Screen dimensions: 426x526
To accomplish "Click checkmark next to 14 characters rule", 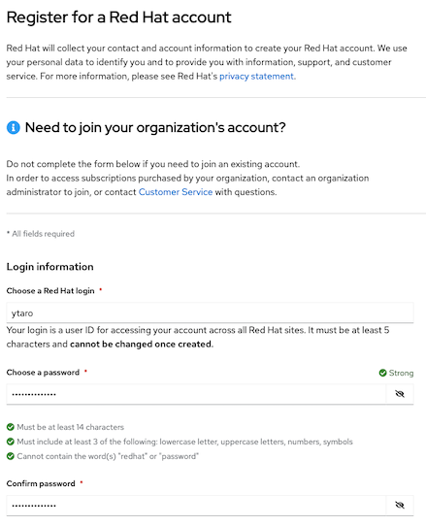I will pos(11,427).
